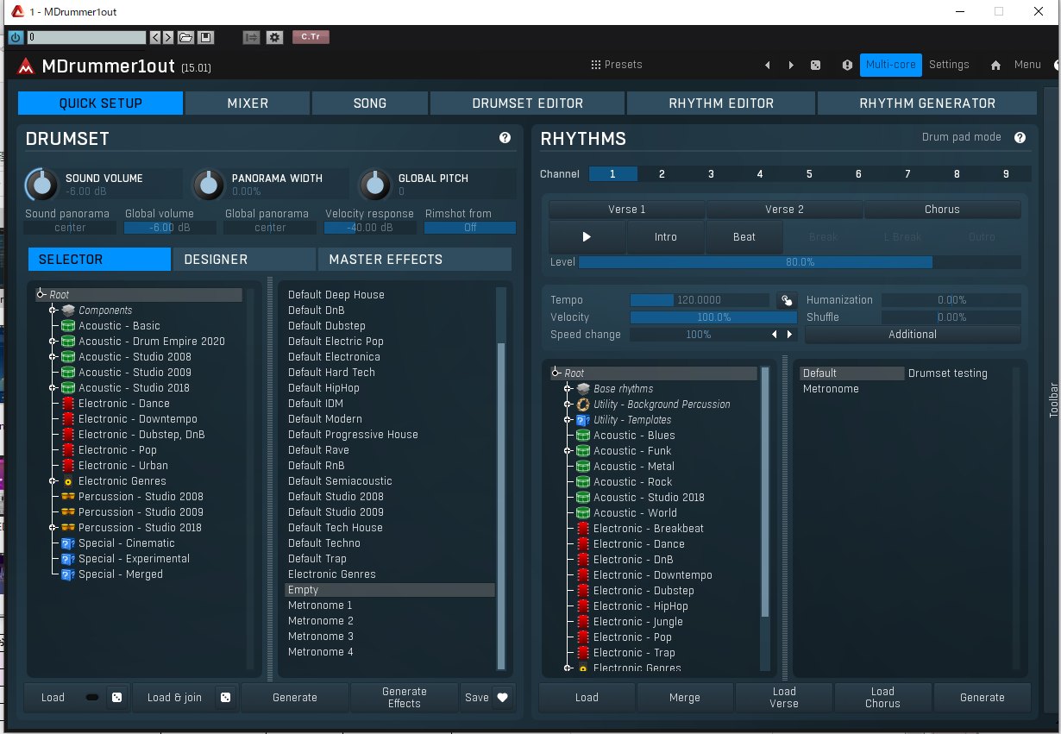Viewport: 1061px width, 734px height.
Task: Switch to the MIXER tab
Action: coord(248,104)
